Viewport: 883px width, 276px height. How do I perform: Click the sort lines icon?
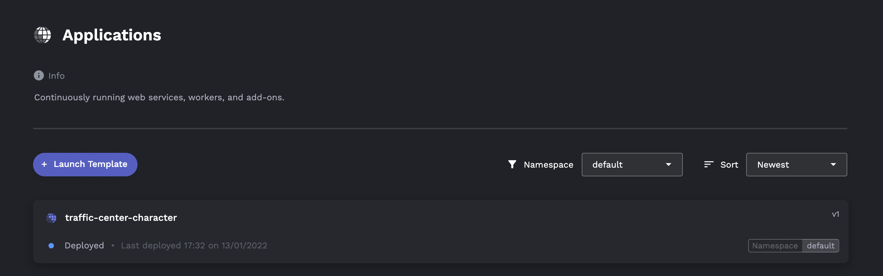[x=708, y=164]
